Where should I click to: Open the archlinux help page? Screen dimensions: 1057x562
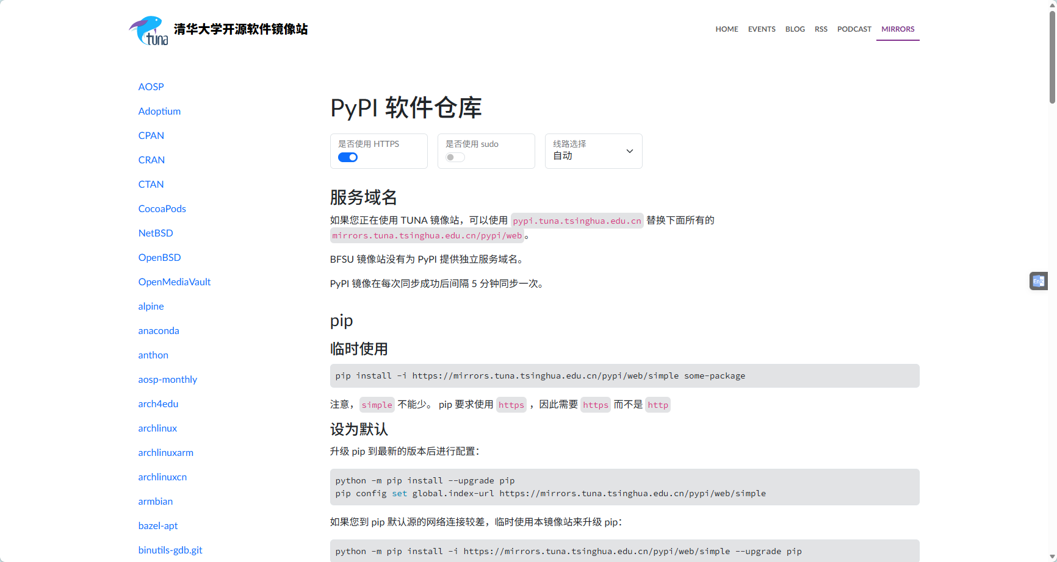click(x=157, y=428)
